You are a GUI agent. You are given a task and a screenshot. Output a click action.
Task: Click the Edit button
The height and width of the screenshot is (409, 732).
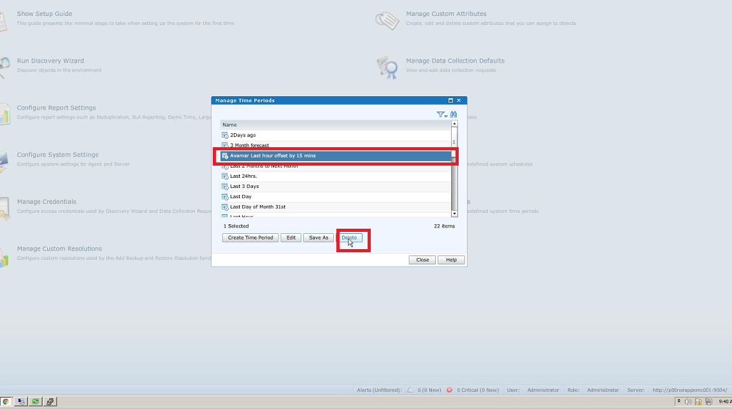(291, 238)
